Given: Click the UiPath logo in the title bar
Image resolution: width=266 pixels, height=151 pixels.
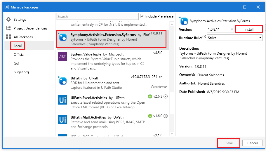Looking at the screenshot, I should tap(6, 7).
